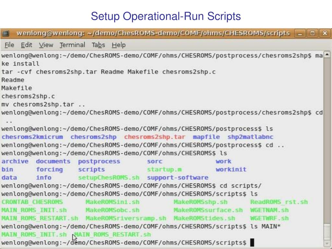Click the support-software directory name
332x249 pixels.
coord(178,177)
